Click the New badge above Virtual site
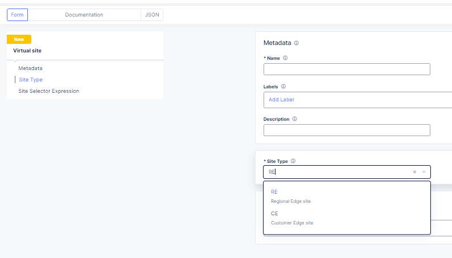The width and height of the screenshot is (452, 258). [x=19, y=39]
